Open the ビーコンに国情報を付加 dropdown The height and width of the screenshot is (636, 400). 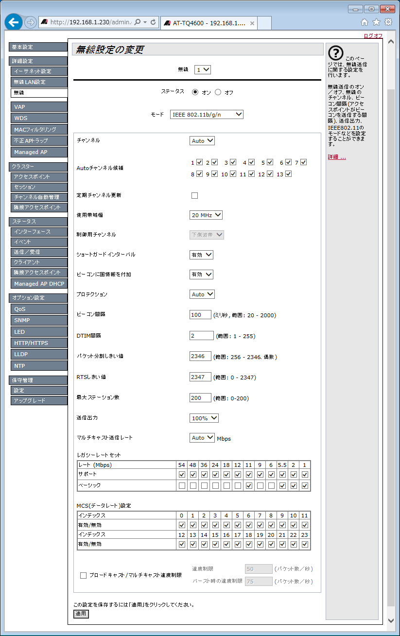pos(201,275)
